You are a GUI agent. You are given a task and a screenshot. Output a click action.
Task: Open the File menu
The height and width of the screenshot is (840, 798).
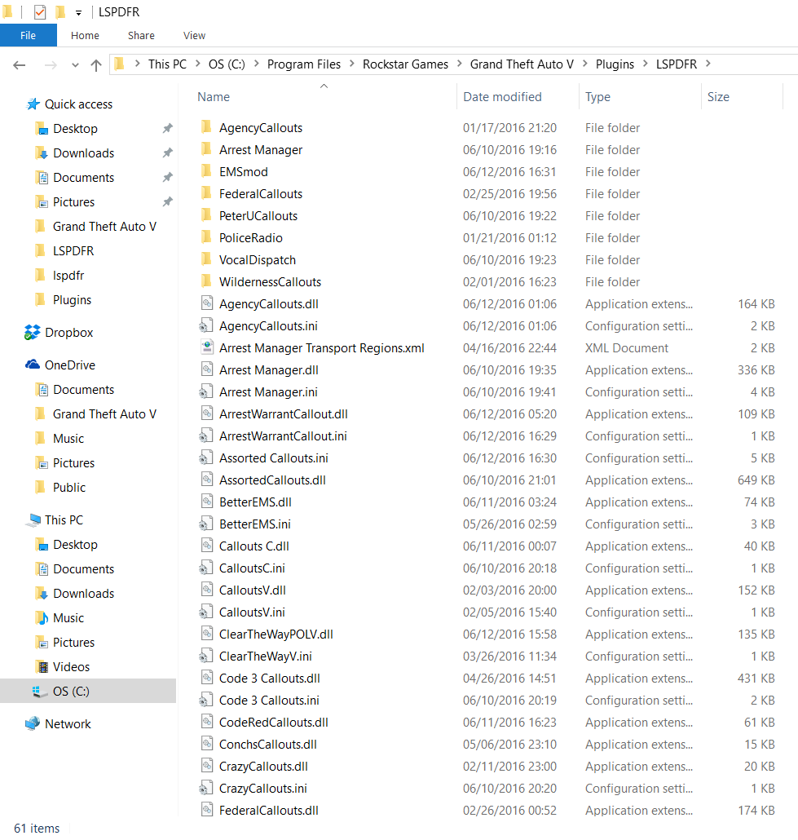click(x=29, y=35)
